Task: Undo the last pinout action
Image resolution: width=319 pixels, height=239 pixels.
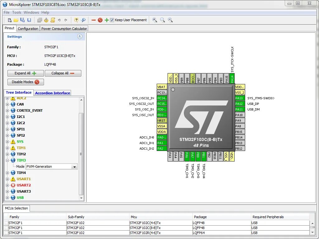Action: click(59, 20)
